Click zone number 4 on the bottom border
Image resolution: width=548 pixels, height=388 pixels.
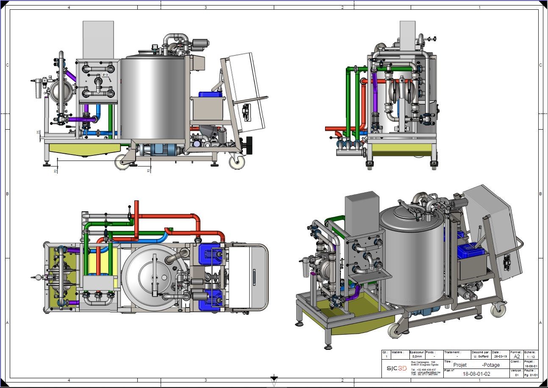tap(69, 380)
